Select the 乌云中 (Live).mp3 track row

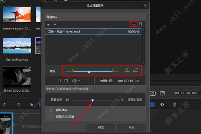[x=93, y=32]
